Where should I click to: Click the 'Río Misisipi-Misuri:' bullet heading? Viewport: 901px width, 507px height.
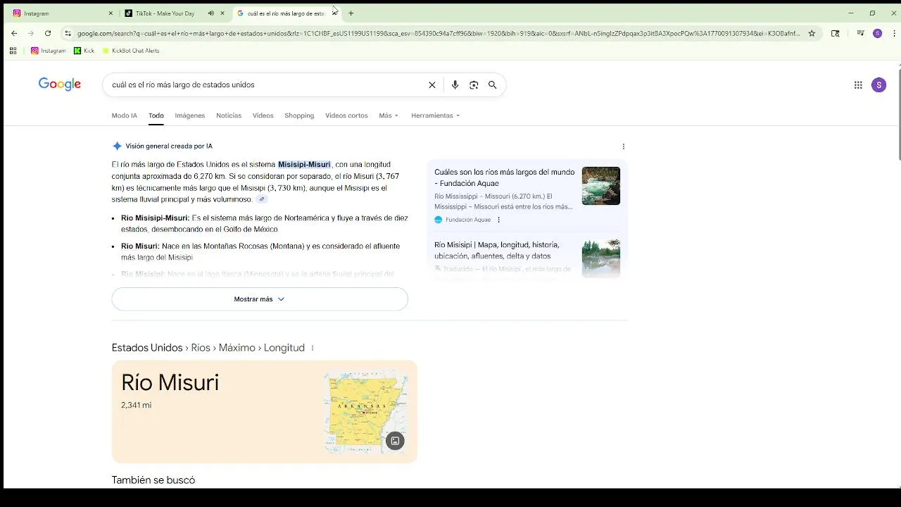(x=155, y=218)
